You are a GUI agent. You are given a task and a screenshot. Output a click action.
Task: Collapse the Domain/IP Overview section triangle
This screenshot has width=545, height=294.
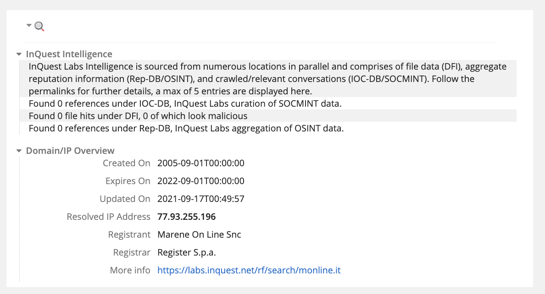click(19, 151)
